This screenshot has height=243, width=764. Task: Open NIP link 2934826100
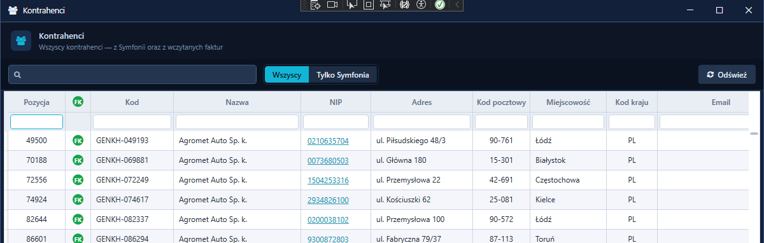tap(327, 200)
